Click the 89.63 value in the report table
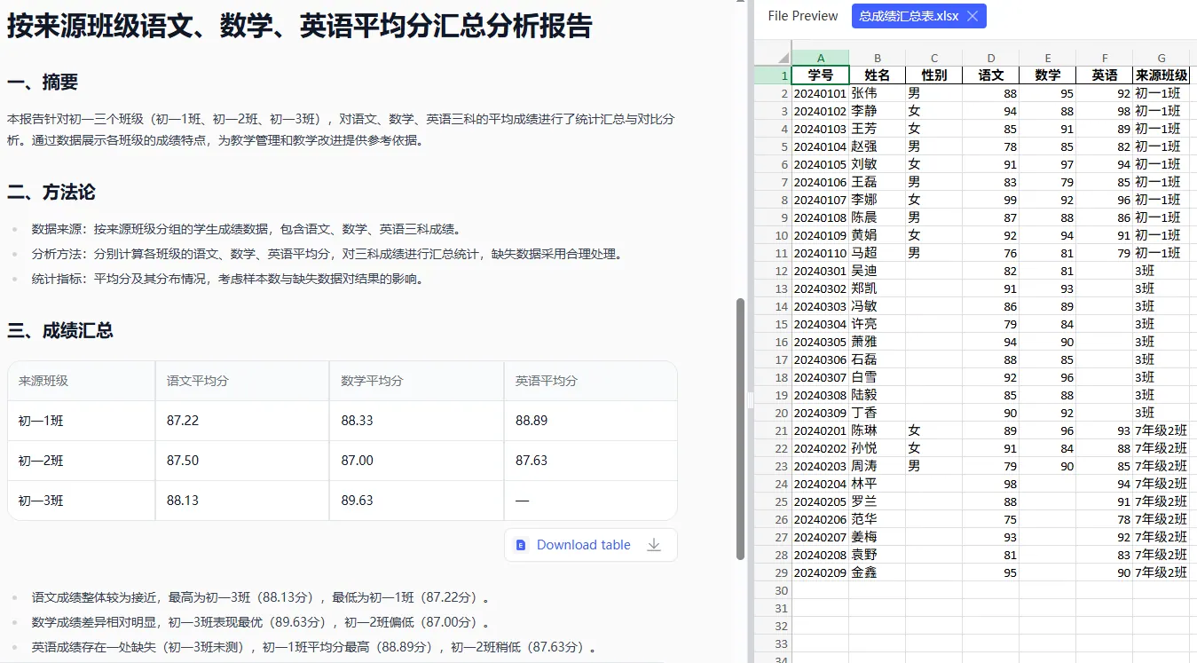Screen dimensions: 1197x663 358,501
